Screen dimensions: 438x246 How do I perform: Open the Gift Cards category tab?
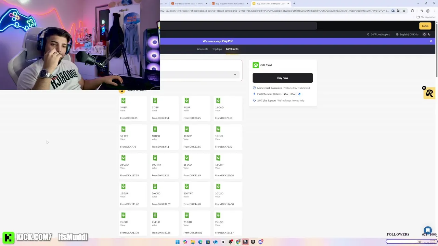232,49
